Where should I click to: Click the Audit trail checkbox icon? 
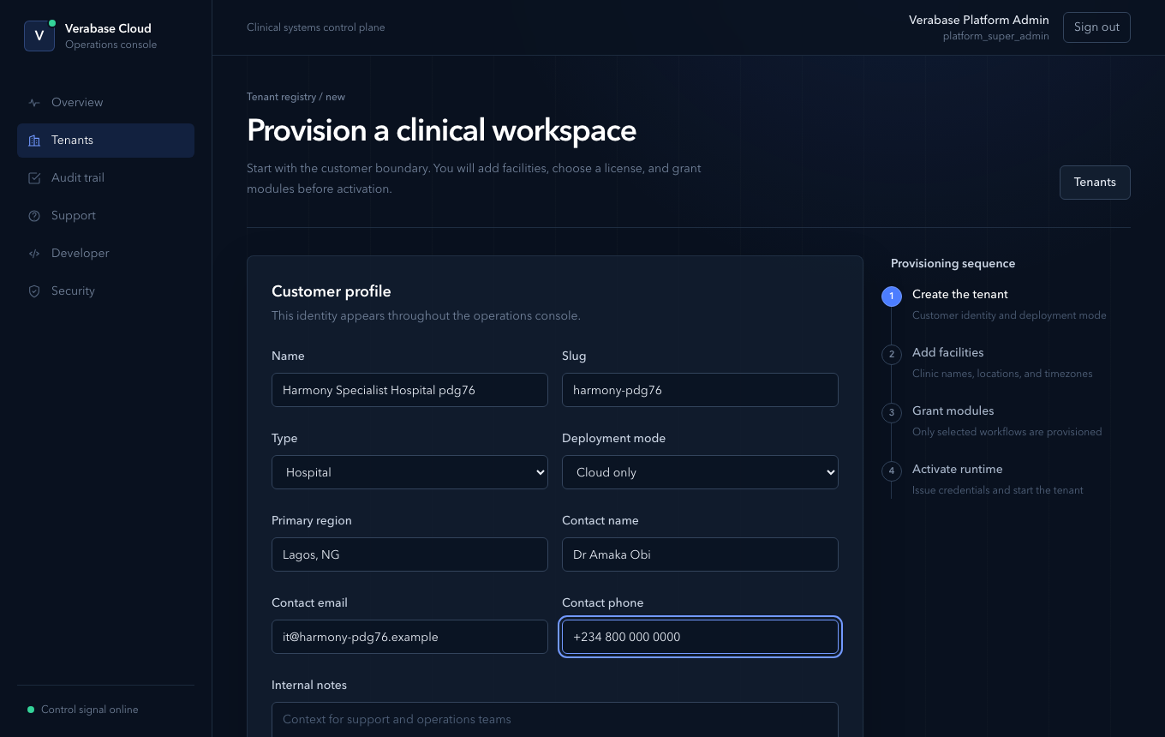click(x=34, y=178)
